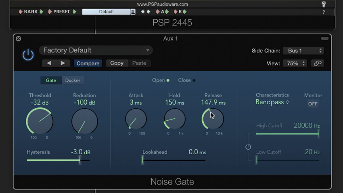Open preset list icon beside Default in PSP 2445
343x193 pixels.
(133, 12)
